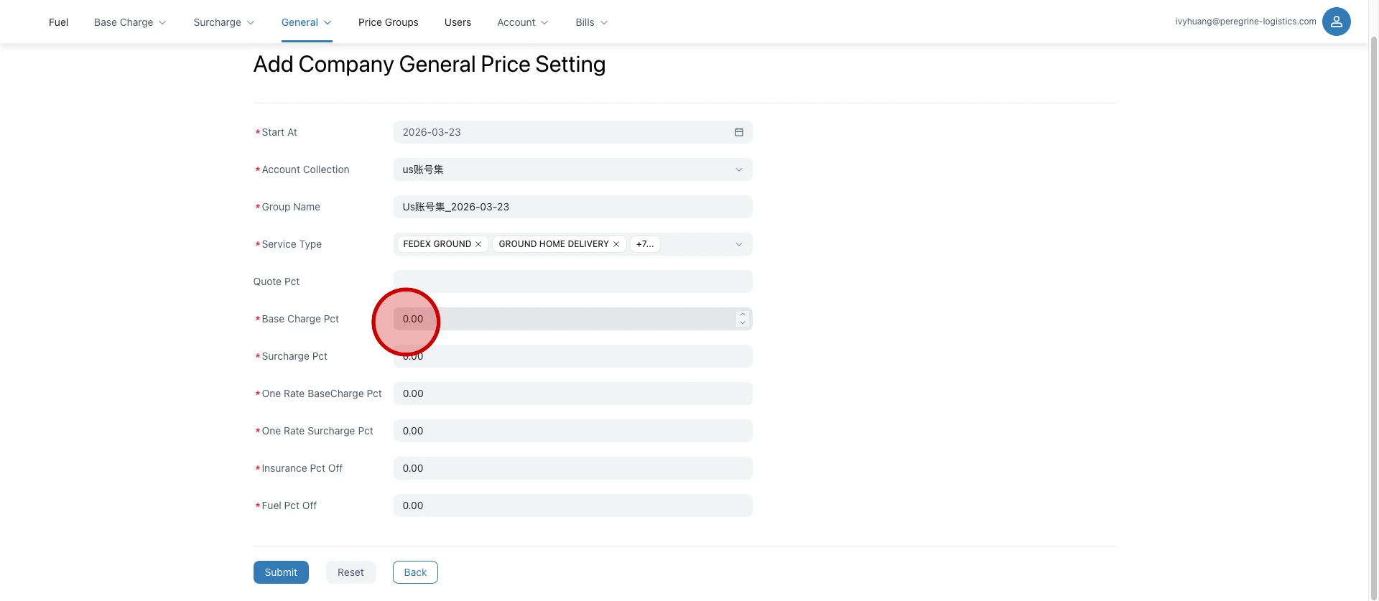Submit the price setting form
Image resolution: width=1379 pixels, height=601 pixels.
point(281,572)
